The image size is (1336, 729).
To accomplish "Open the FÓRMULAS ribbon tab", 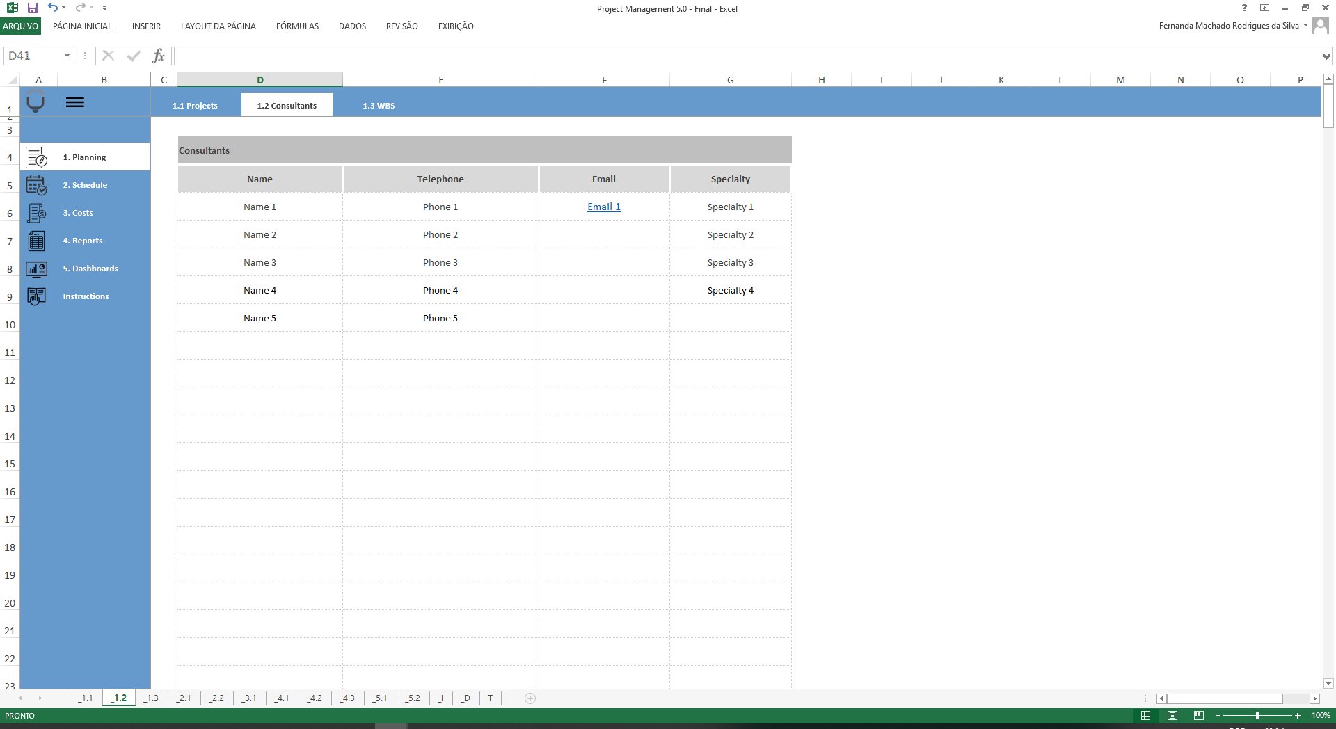I will coord(297,26).
